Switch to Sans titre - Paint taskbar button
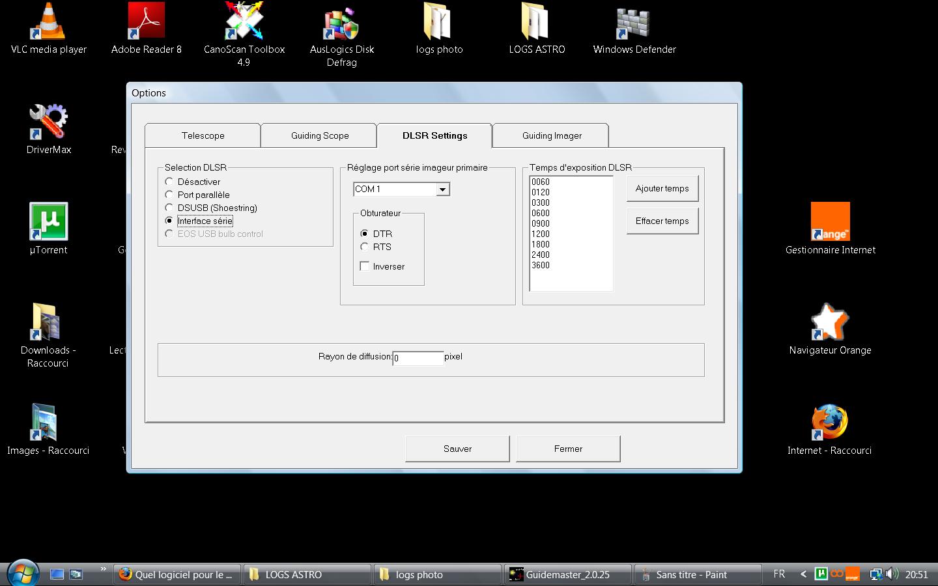The image size is (938, 586). tap(698, 574)
